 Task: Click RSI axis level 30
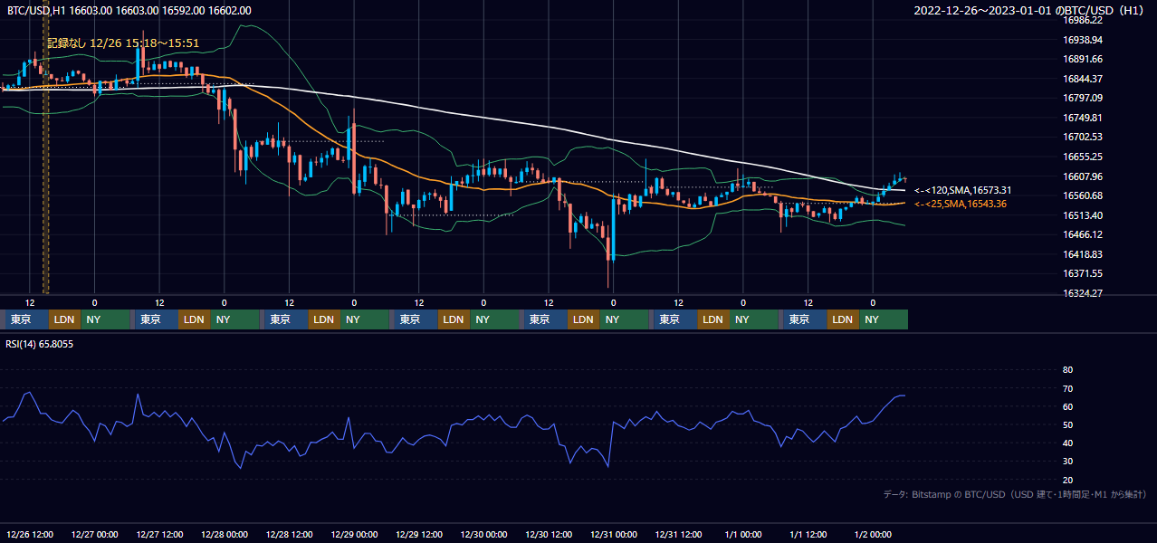[1067, 462]
